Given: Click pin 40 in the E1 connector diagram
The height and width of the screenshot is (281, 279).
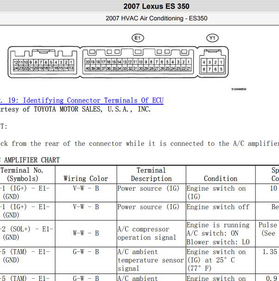Looking at the screenshot, I should click(x=87, y=68).
